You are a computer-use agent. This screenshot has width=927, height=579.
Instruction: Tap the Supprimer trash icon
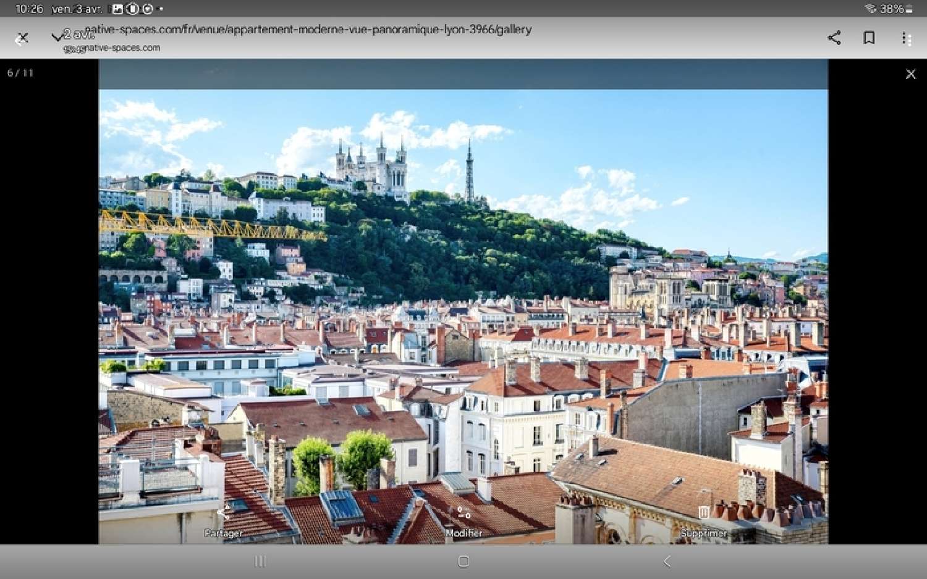[x=703, y=510]
